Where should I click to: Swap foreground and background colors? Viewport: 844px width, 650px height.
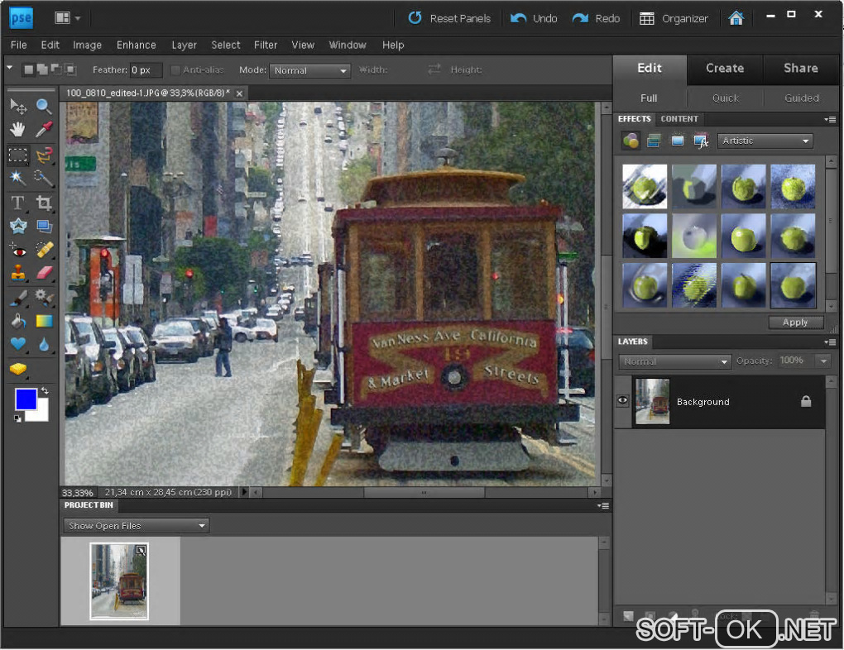click(x=45, y=391)
